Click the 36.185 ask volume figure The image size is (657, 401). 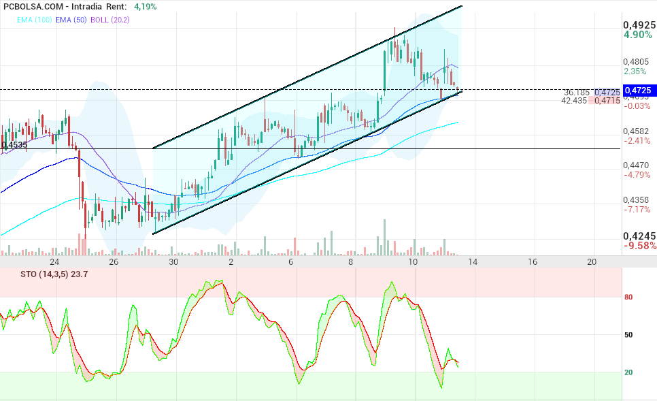(577, 92)
